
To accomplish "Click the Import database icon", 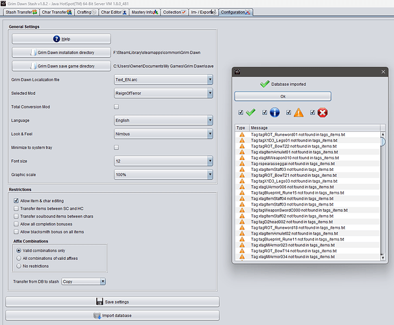I will (x=98, y=315).
